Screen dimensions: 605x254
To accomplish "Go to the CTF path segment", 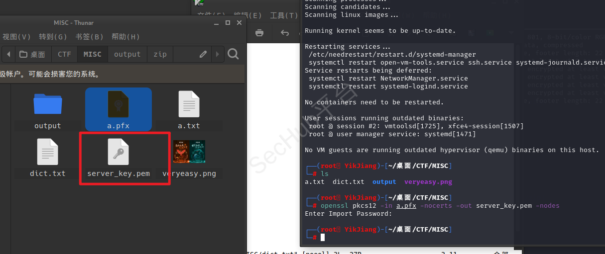I will pos(65,54).
